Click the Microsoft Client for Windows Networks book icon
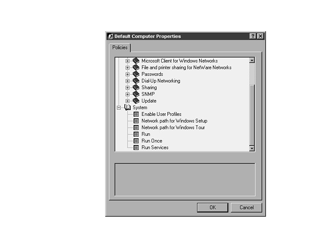The width and height of the screenshot is (334, 250). point(136,61)
